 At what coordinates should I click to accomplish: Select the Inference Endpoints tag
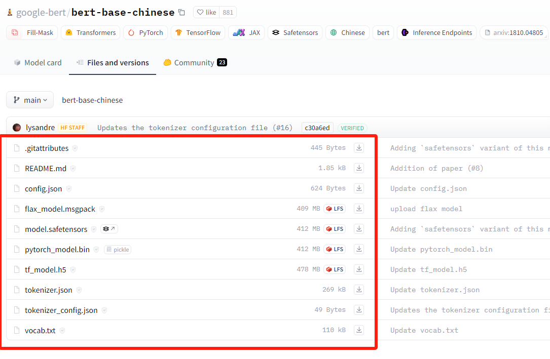pyautogui.click(x=436, y=32)
